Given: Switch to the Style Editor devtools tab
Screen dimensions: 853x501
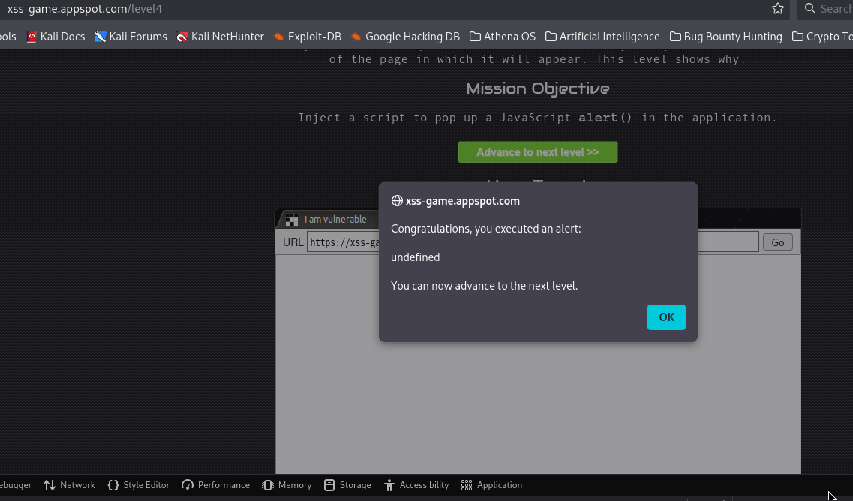Looking at the screenshot, I should pos(139,485).
